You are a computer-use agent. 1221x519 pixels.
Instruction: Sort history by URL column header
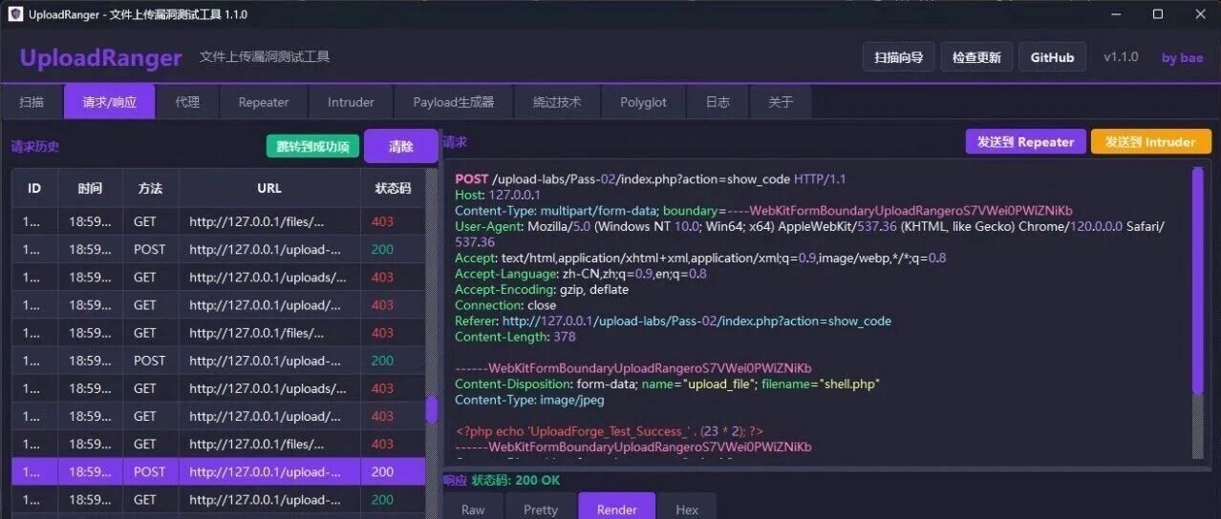point(269,188)
